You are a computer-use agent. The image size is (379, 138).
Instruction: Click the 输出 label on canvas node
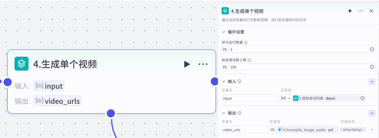22,101
